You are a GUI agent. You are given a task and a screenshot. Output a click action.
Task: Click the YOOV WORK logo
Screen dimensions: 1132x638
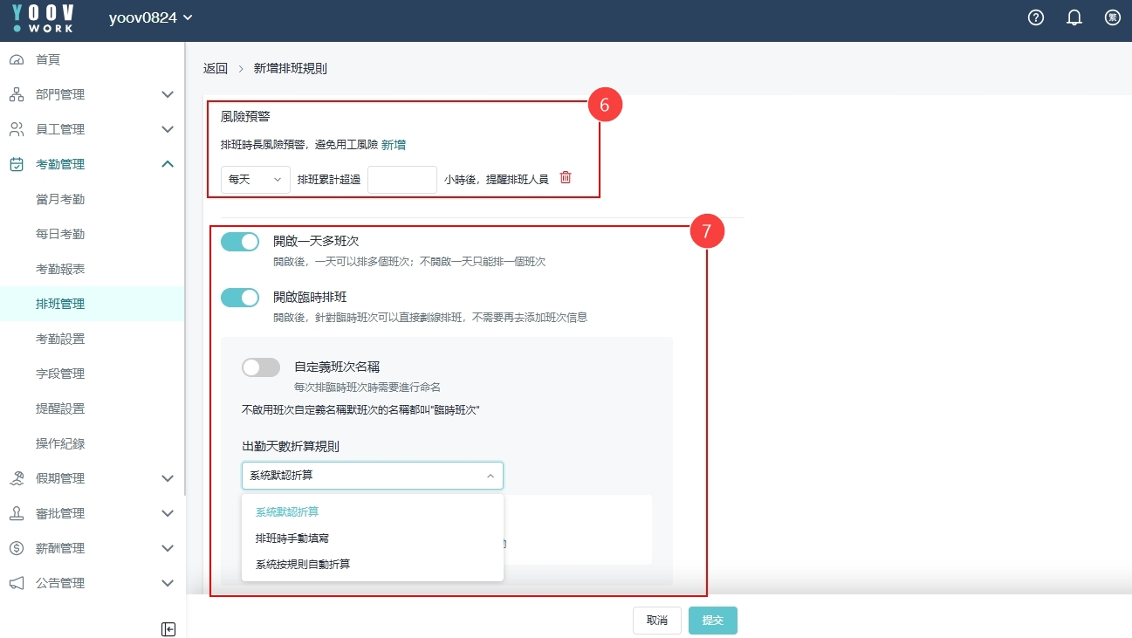(x=44, y=18)
